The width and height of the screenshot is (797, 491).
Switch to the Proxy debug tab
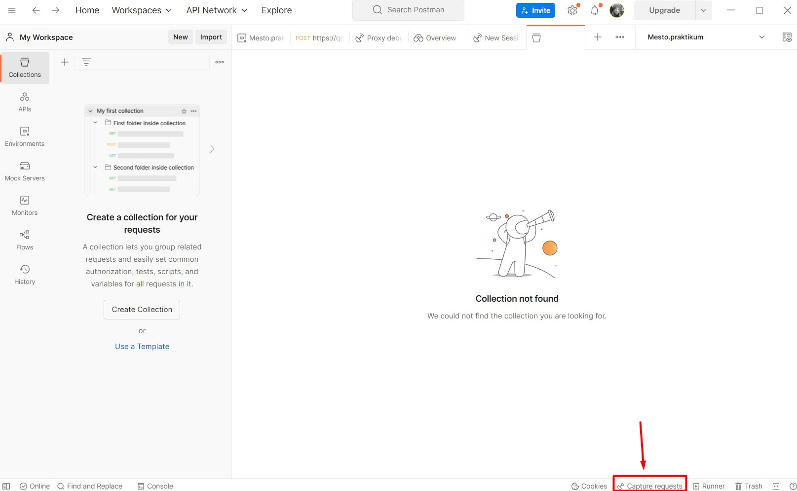pyautogui.click(x=379, y=38)
